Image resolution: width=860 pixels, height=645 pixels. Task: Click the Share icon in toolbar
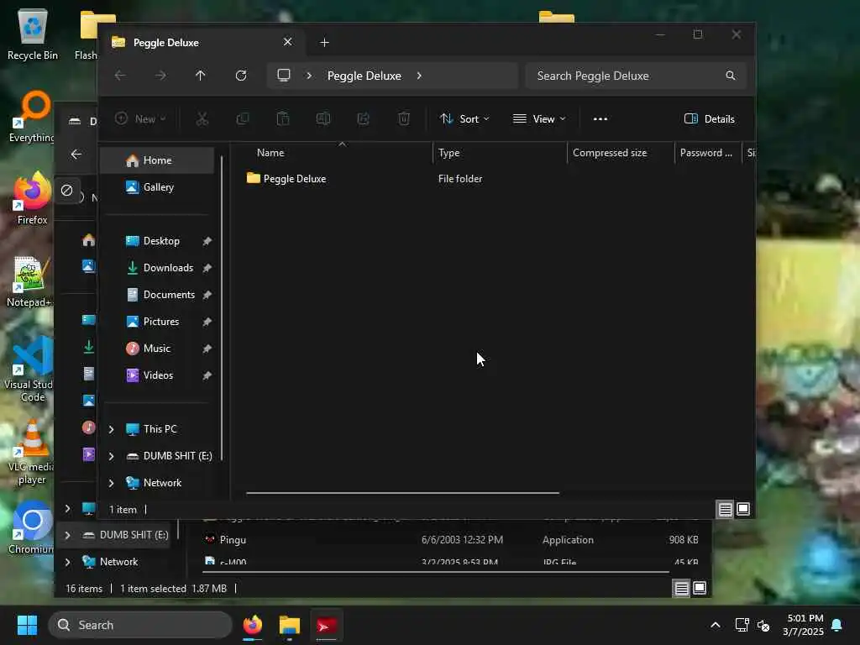point(363,118)
